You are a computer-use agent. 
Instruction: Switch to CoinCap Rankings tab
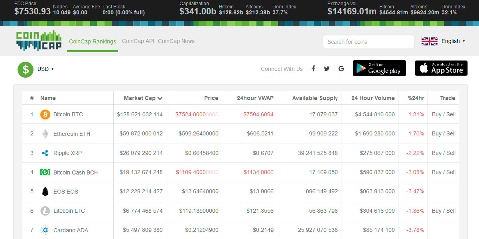tap(93, 41)
